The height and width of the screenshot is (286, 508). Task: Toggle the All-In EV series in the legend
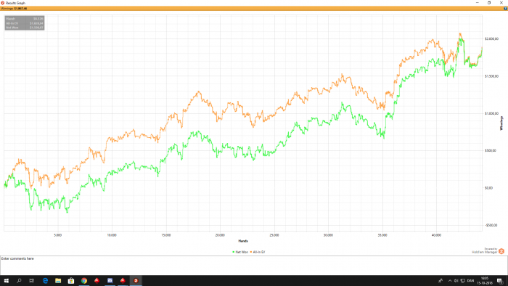coord(258,252)
